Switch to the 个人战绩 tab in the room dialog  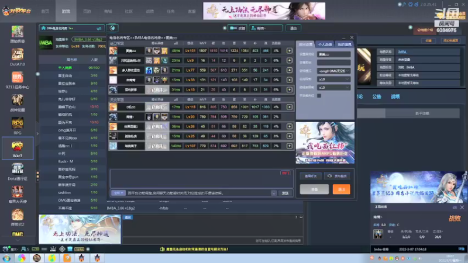pos(325,44)
